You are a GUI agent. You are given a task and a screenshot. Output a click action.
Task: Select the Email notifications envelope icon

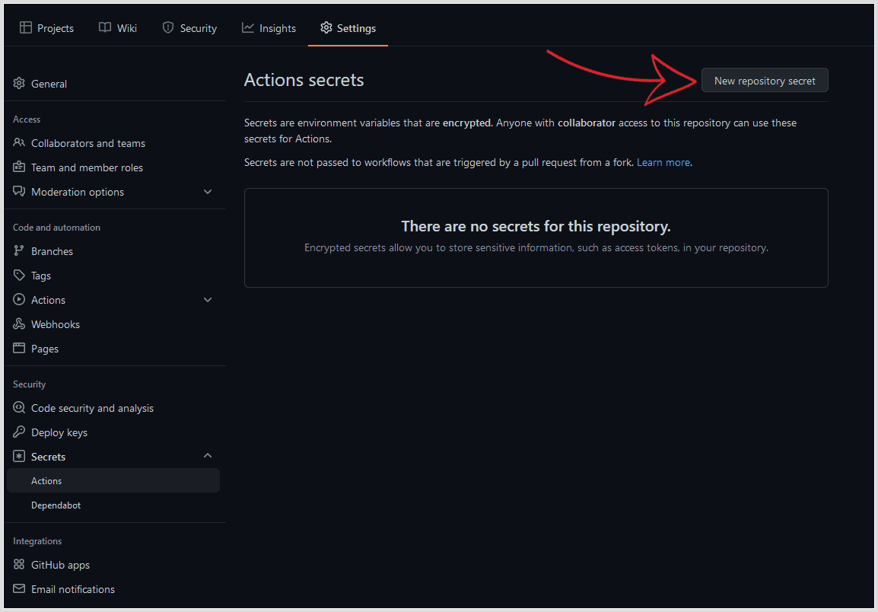19,588
